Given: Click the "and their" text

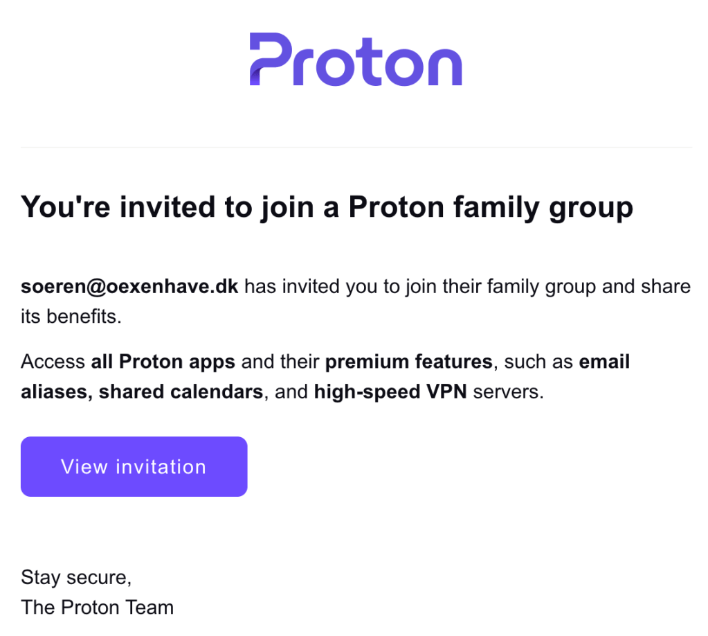Looking at the screenshot, I should (280, 362).
